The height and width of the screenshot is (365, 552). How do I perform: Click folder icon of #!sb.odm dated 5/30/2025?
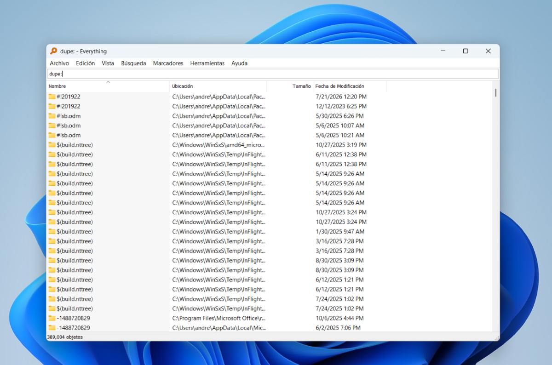click(52, 116)
